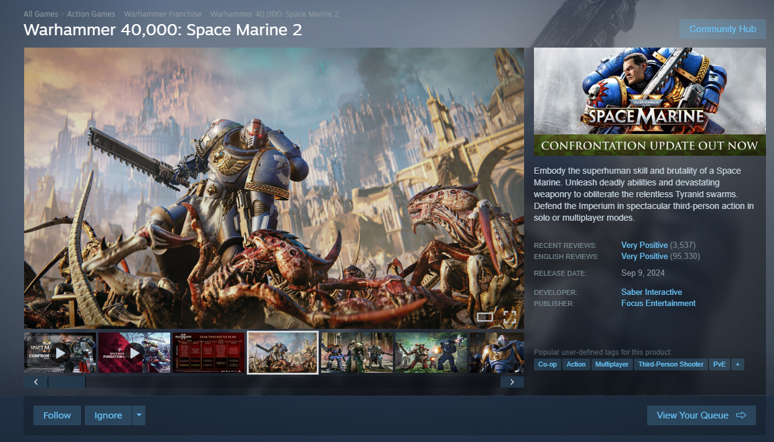
Task: Select the partly visible blue marine thumbnail
Action: point(497,353)
